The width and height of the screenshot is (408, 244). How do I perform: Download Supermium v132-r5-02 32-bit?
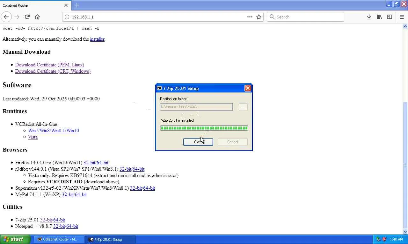[136, 188]
